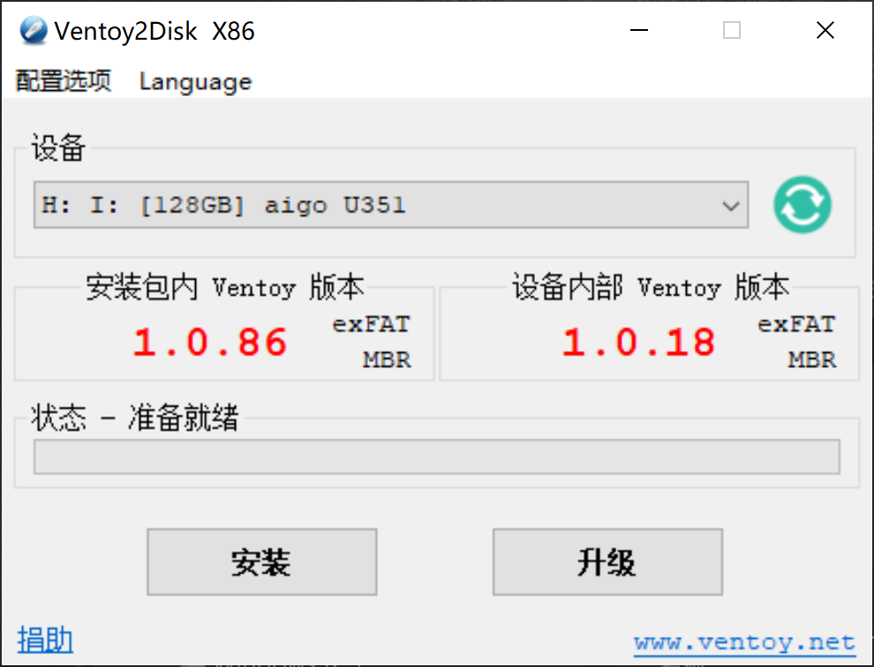This screenshot has height=667, width=874.
Task: Click the status progress bar
Action: pos(436,457)
